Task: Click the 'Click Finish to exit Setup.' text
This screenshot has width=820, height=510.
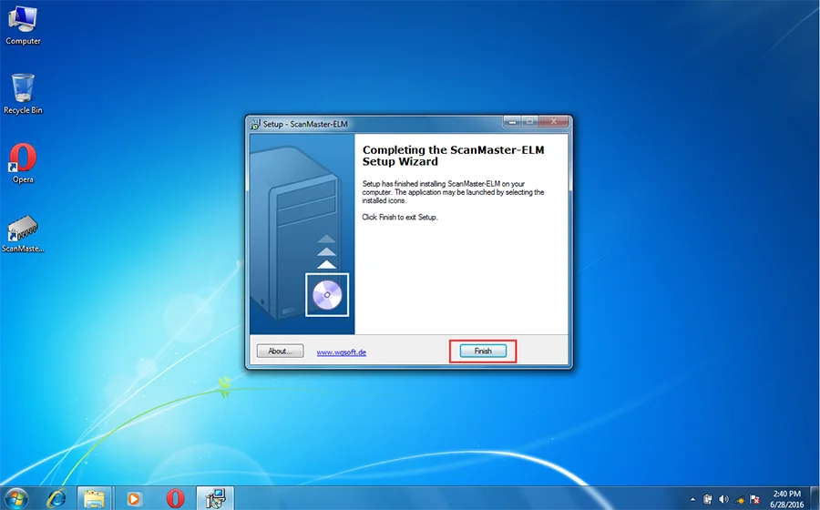Action: pos(400,218)
